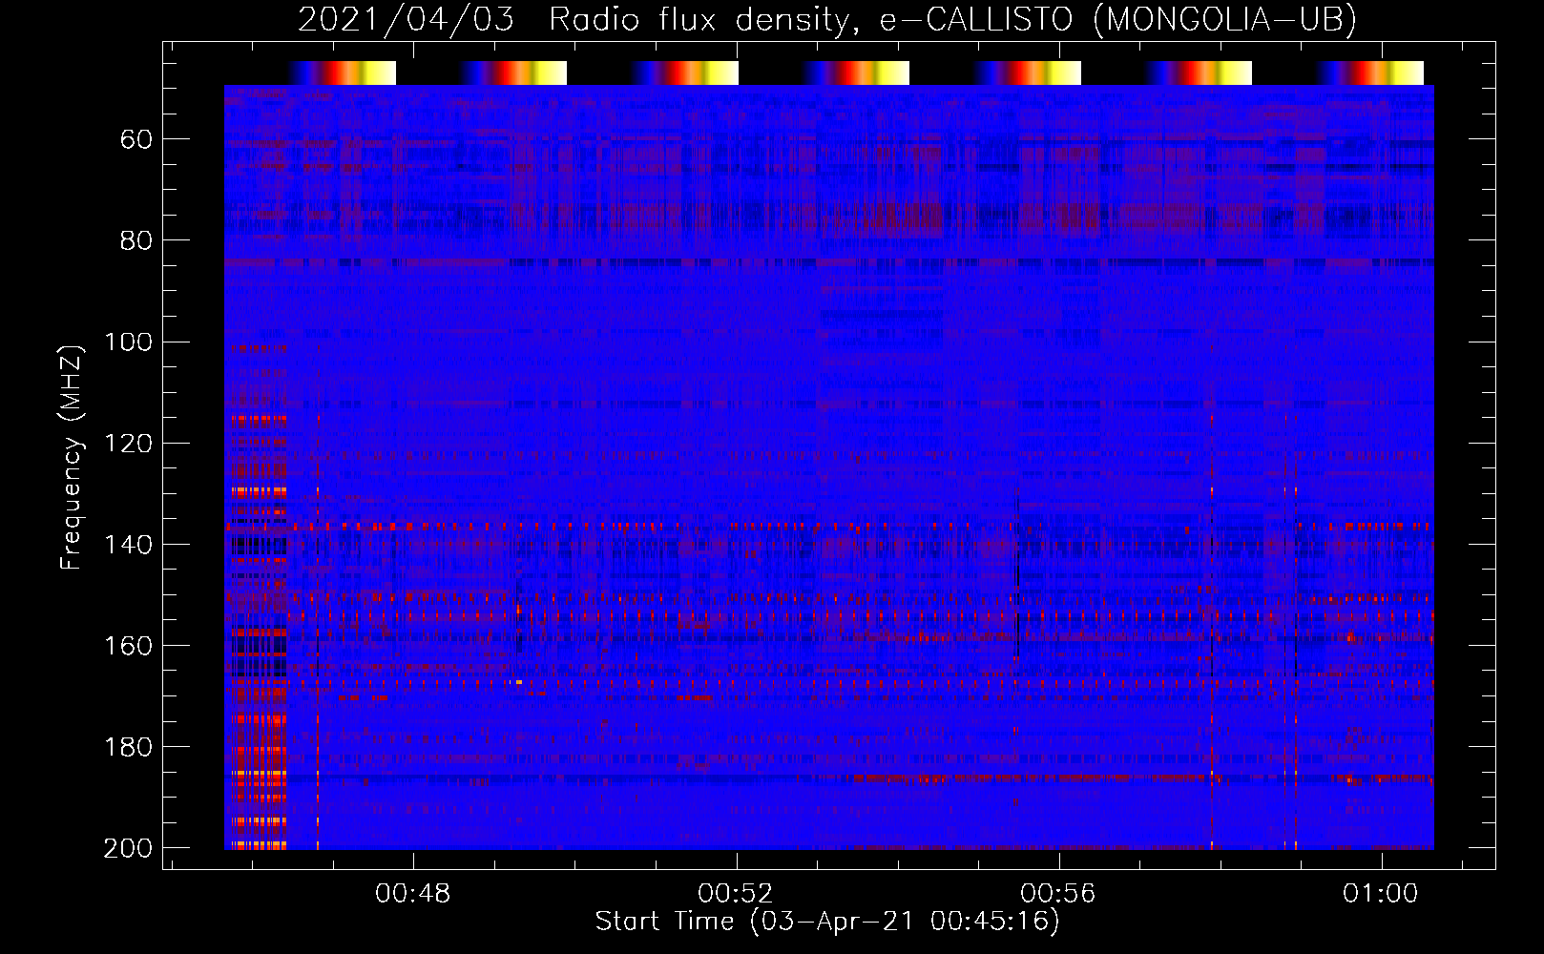Click the third color bar left of 00:52

(x=685, y=73)
